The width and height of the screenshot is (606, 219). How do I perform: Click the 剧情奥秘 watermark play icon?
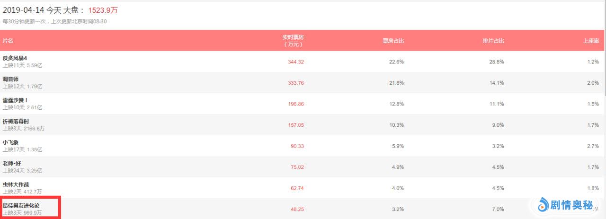[x=543, y=205]
